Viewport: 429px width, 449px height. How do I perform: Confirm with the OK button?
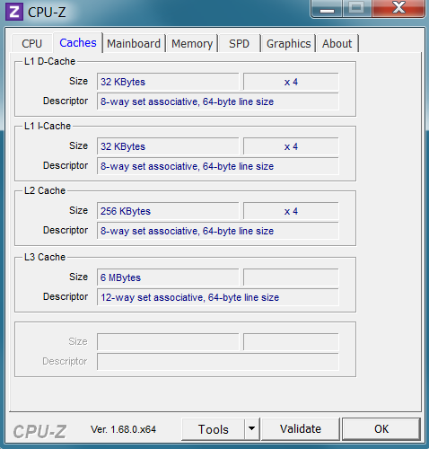(x=381, y=429)
